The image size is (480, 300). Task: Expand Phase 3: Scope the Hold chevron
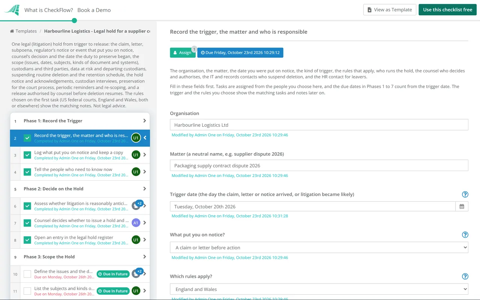145,256
